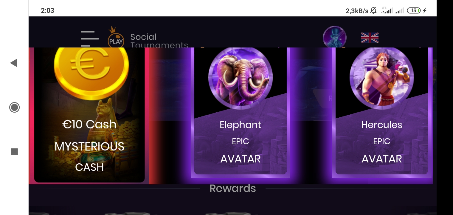
Task: Tap the battery indicator in status bar
Action: tap(414, 10)
